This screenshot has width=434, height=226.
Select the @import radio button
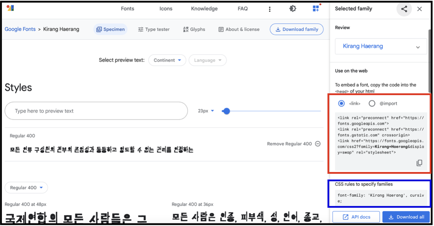pyautogui.click(x=372, y=103)
